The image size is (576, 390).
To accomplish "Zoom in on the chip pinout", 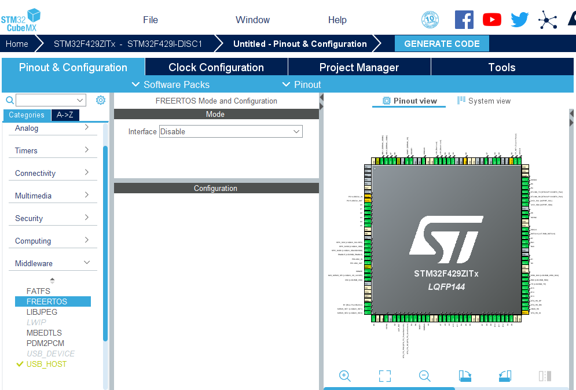I will click(344, 376).
